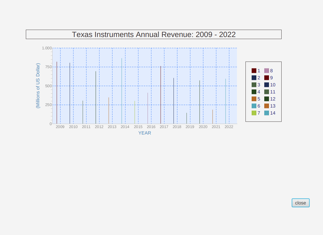The image size is (323, 235).
Task: Click the 250 y-axis label
Action: (x=49, y=105)
